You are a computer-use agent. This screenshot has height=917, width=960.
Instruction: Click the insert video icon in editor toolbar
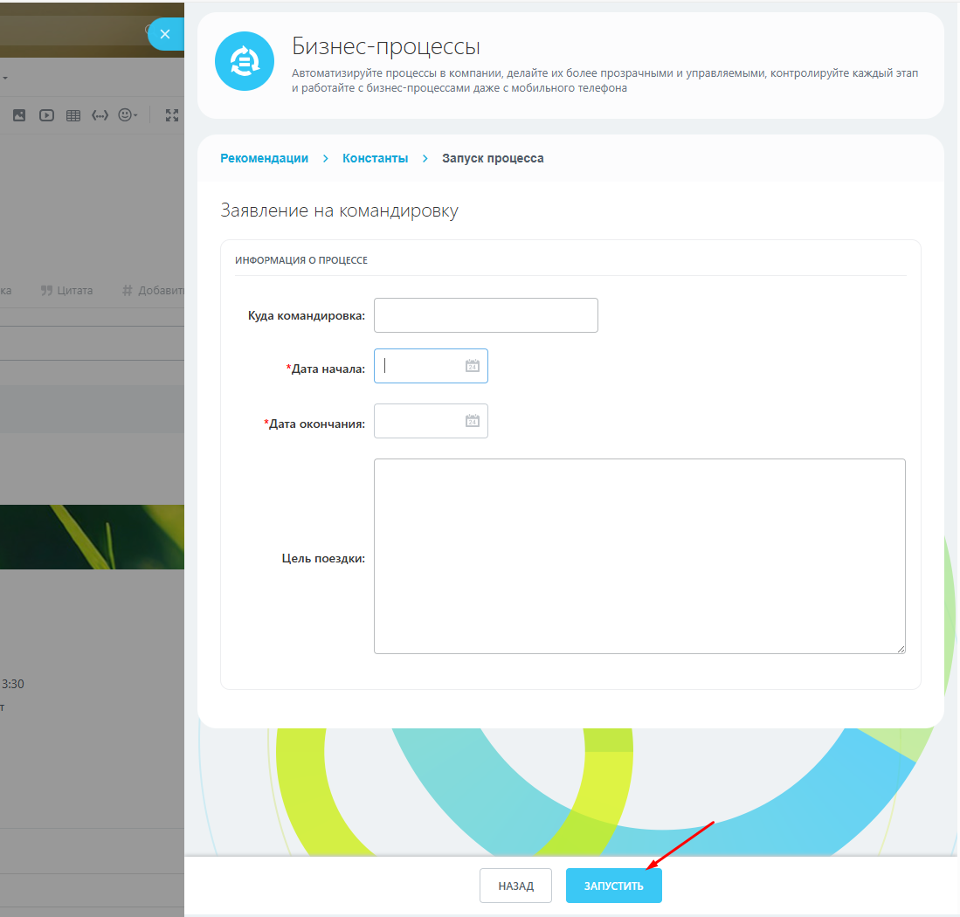(x=46, y=115)
